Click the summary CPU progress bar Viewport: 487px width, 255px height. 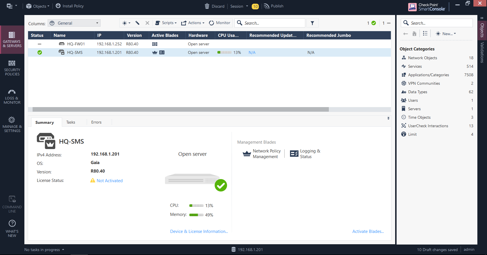pos(196,206)
